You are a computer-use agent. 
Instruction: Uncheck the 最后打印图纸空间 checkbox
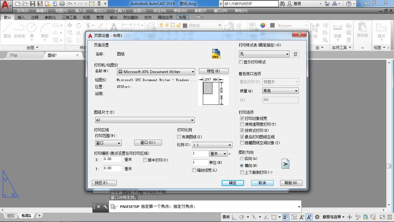[242, 137]
